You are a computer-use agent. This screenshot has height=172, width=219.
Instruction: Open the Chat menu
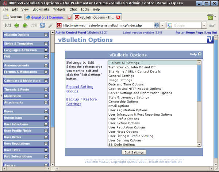pos(73,9)
